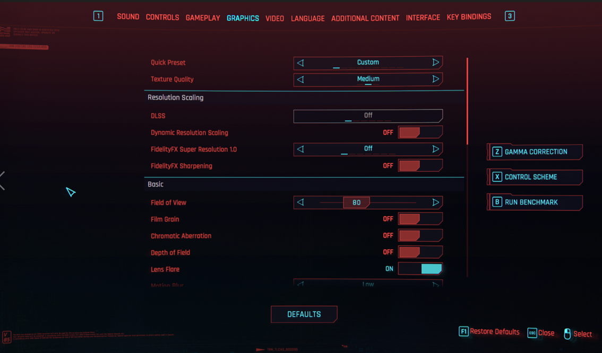This screenshot has width=602, height=353.
Task: Click the next-tab key icon labeled 3
Action: [x=510, y=16]
